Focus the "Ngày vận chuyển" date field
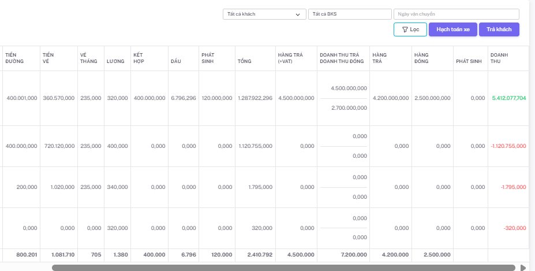 [456, 14]
